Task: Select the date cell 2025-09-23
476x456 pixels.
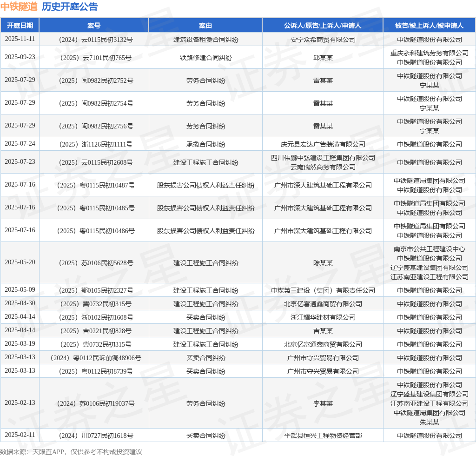Action: (x=20, y=57)
